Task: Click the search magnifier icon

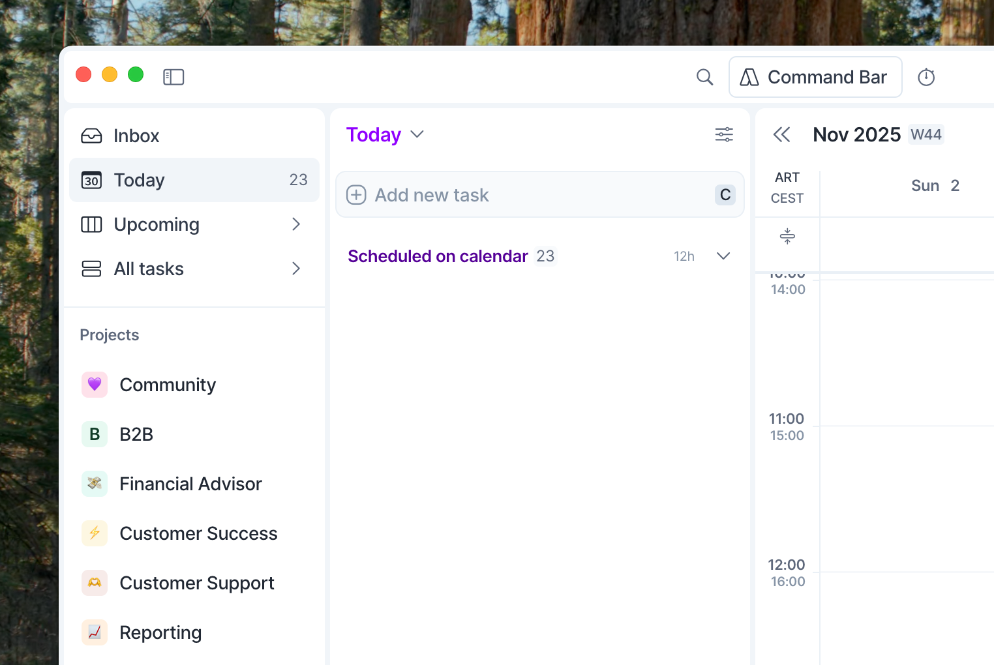Action: (704, 77)
